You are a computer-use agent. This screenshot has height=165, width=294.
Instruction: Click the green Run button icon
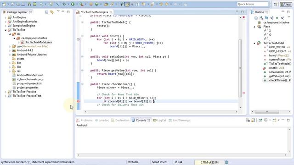pos(73,4)
